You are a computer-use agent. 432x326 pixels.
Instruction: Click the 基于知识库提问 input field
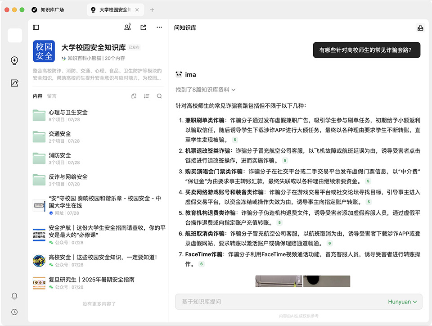279,302
